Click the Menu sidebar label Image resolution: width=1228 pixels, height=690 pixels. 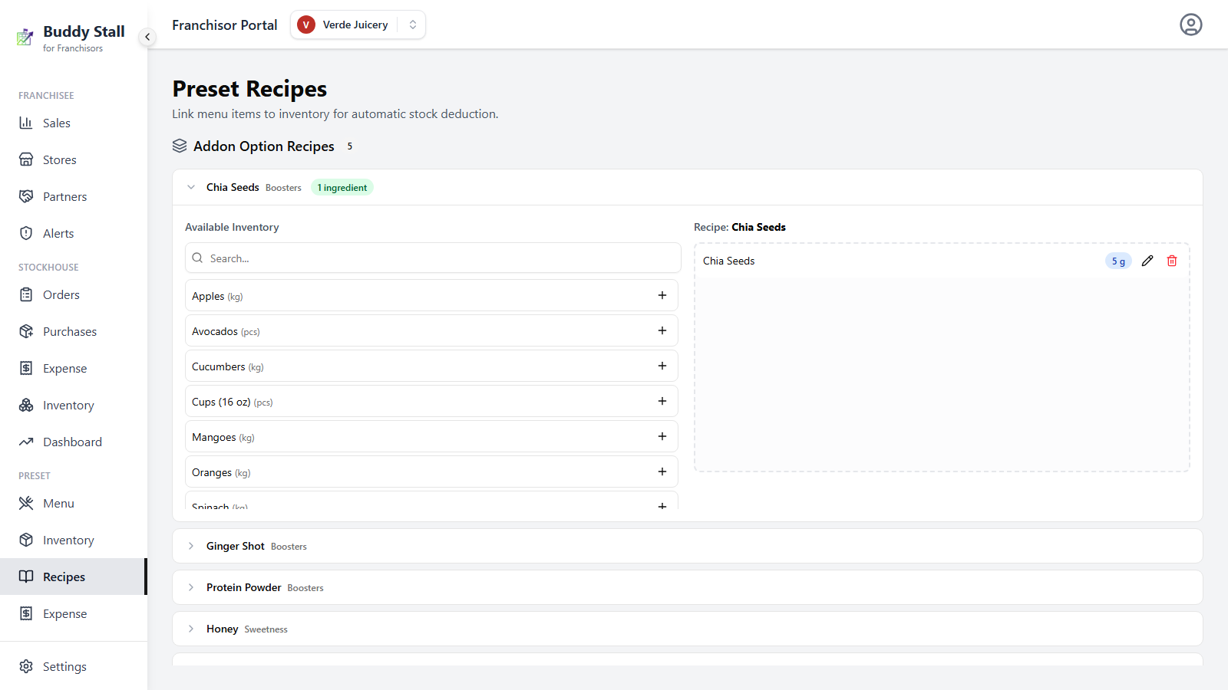click(58, 504)
